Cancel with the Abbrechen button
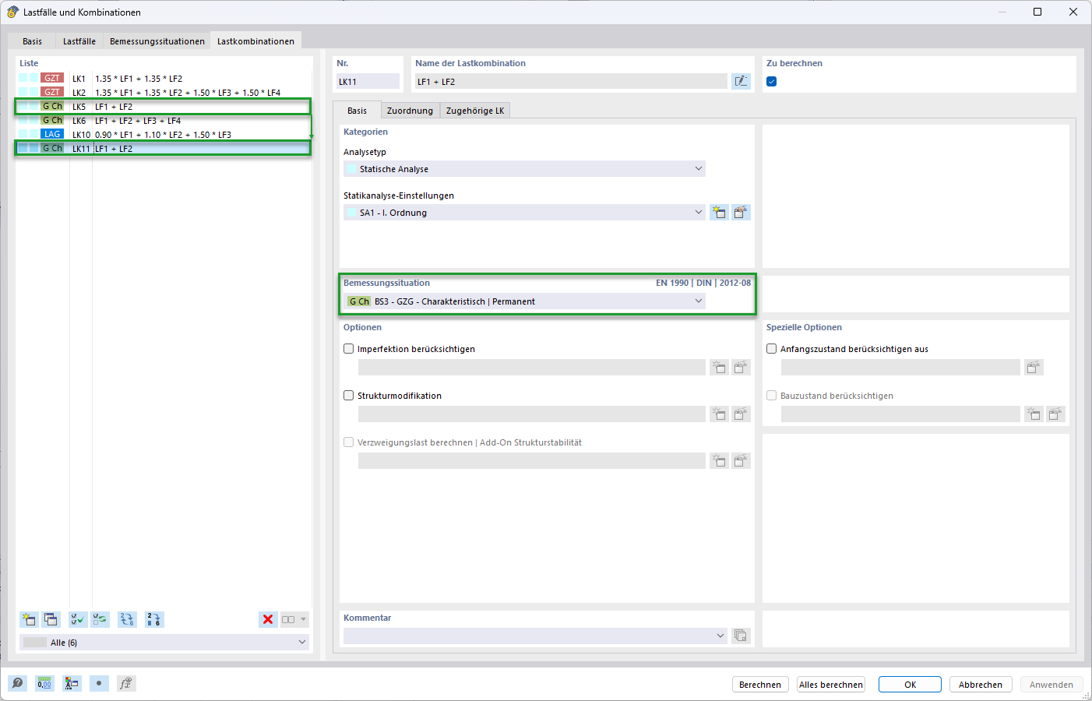The height and width of the screenshot is (701, 1092). 981,685
